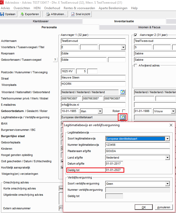Click the Snel inzicht toolbar button label
Image resolution: width=176 pixels, height=213 pixels.
pos(83,14)
